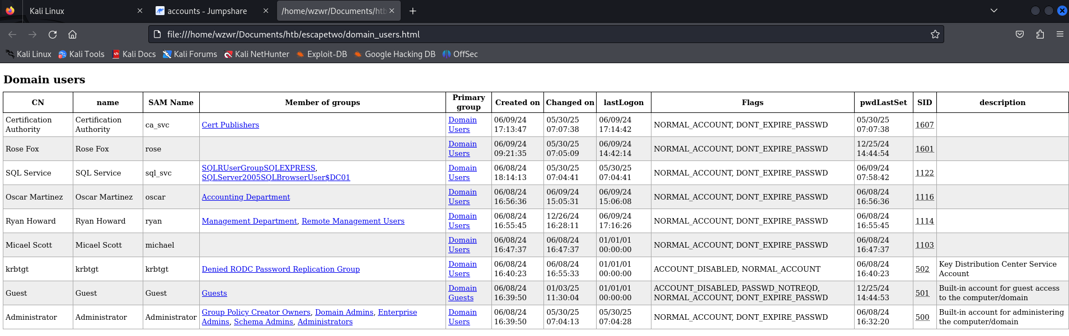The width and height of the screenshot is (1069, 336).
Task: Switch to the accounts - Jumpshare tab
Action: pyautogui.click(x=207, y=11)
